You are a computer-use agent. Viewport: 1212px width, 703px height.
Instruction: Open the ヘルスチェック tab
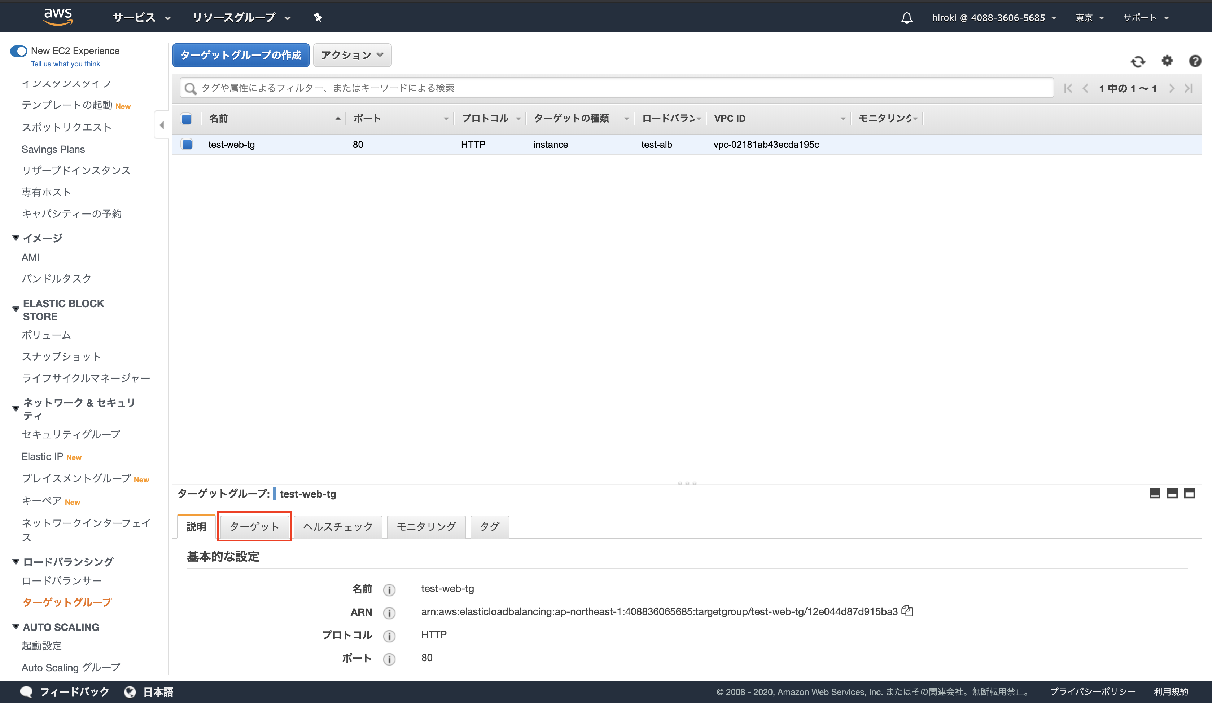click(338, 527)
